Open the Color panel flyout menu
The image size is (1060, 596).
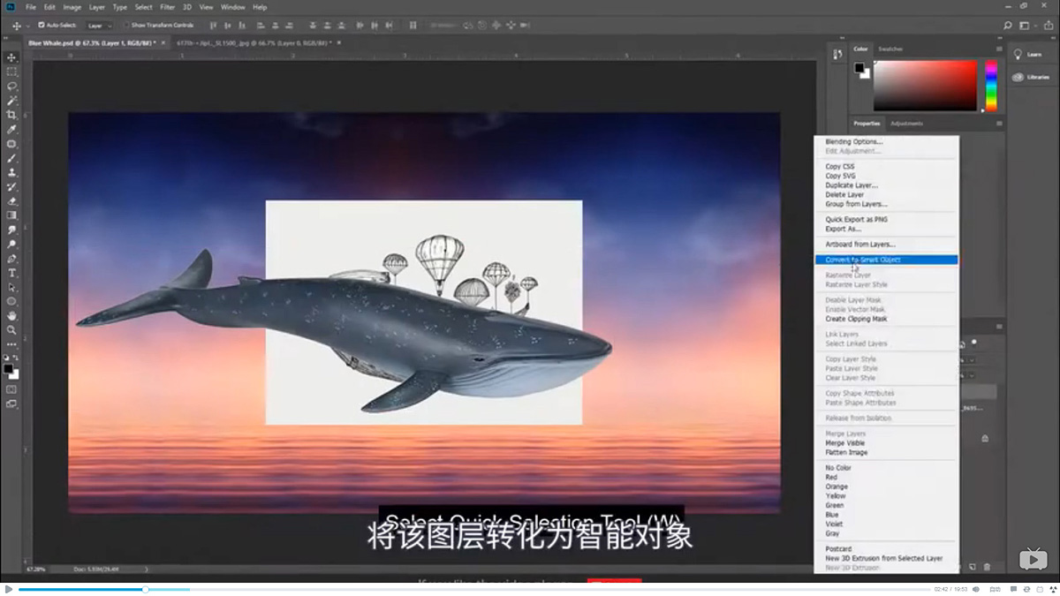[x=998, y=49]
